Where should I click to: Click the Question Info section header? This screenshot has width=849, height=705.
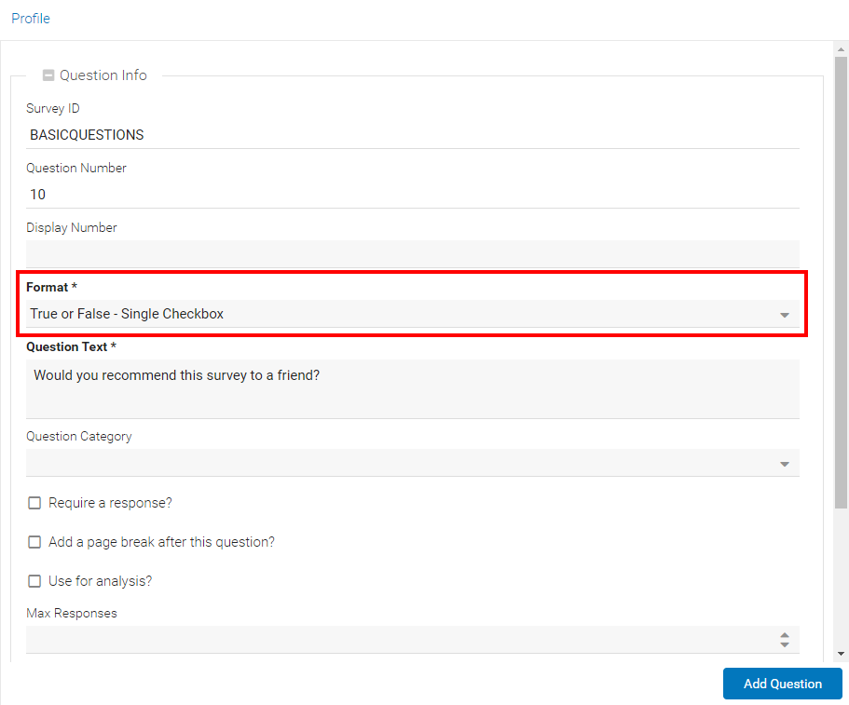[103, 75]
